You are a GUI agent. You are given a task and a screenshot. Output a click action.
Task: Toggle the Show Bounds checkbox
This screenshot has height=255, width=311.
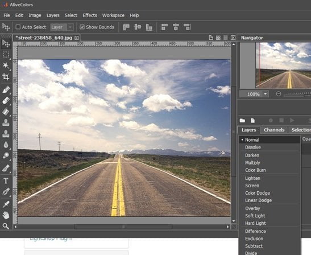82,27
